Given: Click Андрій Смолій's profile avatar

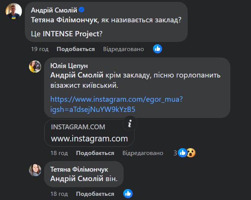Looking at the screenshot, I should pyautogui.click(x=14, y=11).
